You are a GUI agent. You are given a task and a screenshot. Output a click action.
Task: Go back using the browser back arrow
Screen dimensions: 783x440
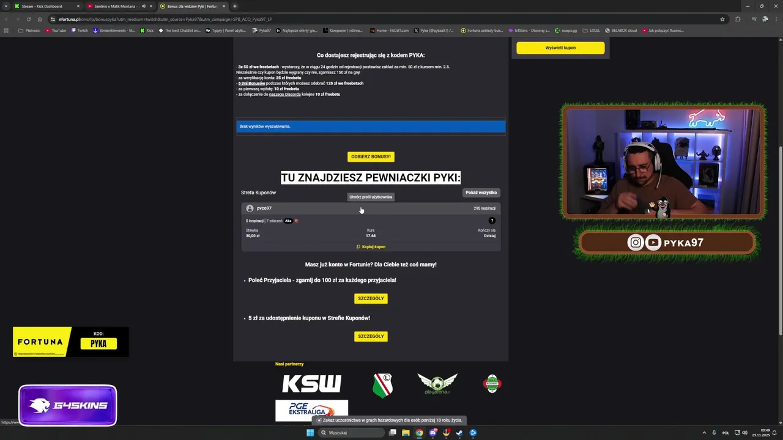coord(7,19)
